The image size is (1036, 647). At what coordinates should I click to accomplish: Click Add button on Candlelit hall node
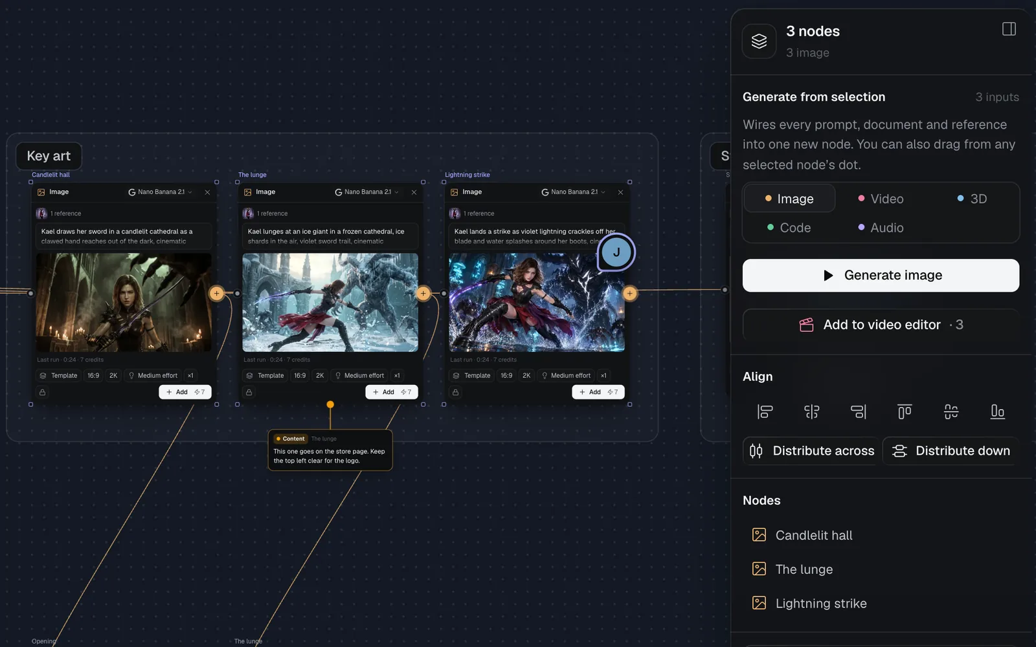point(185,392)
